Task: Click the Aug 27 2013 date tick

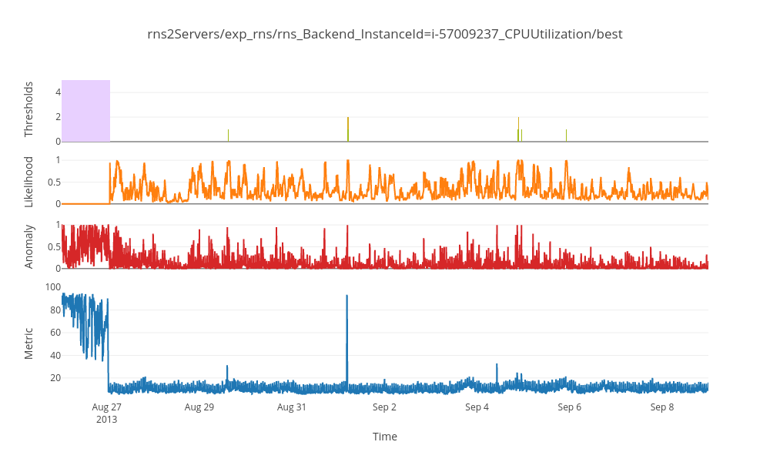Action: 107,413
